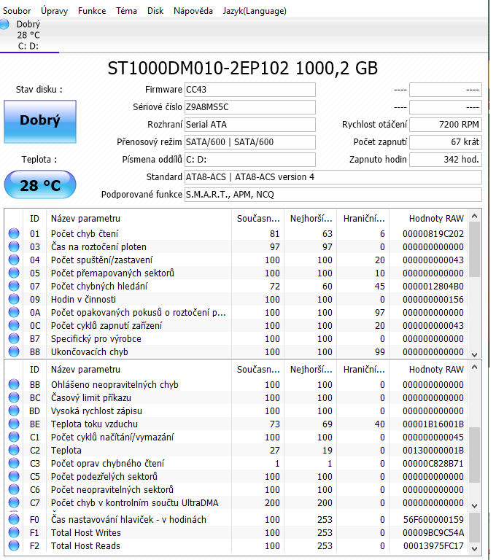The height and width of the screenshot is (560, 496).
Task: Click the Rychlost otáčení 7200 RPM field
Action: tap(446, 125)
